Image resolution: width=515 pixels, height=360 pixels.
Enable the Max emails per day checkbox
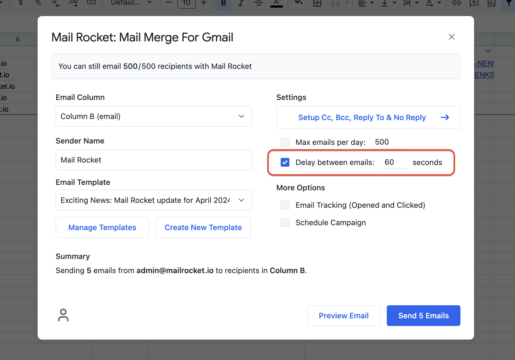click(x=285, y=142)
